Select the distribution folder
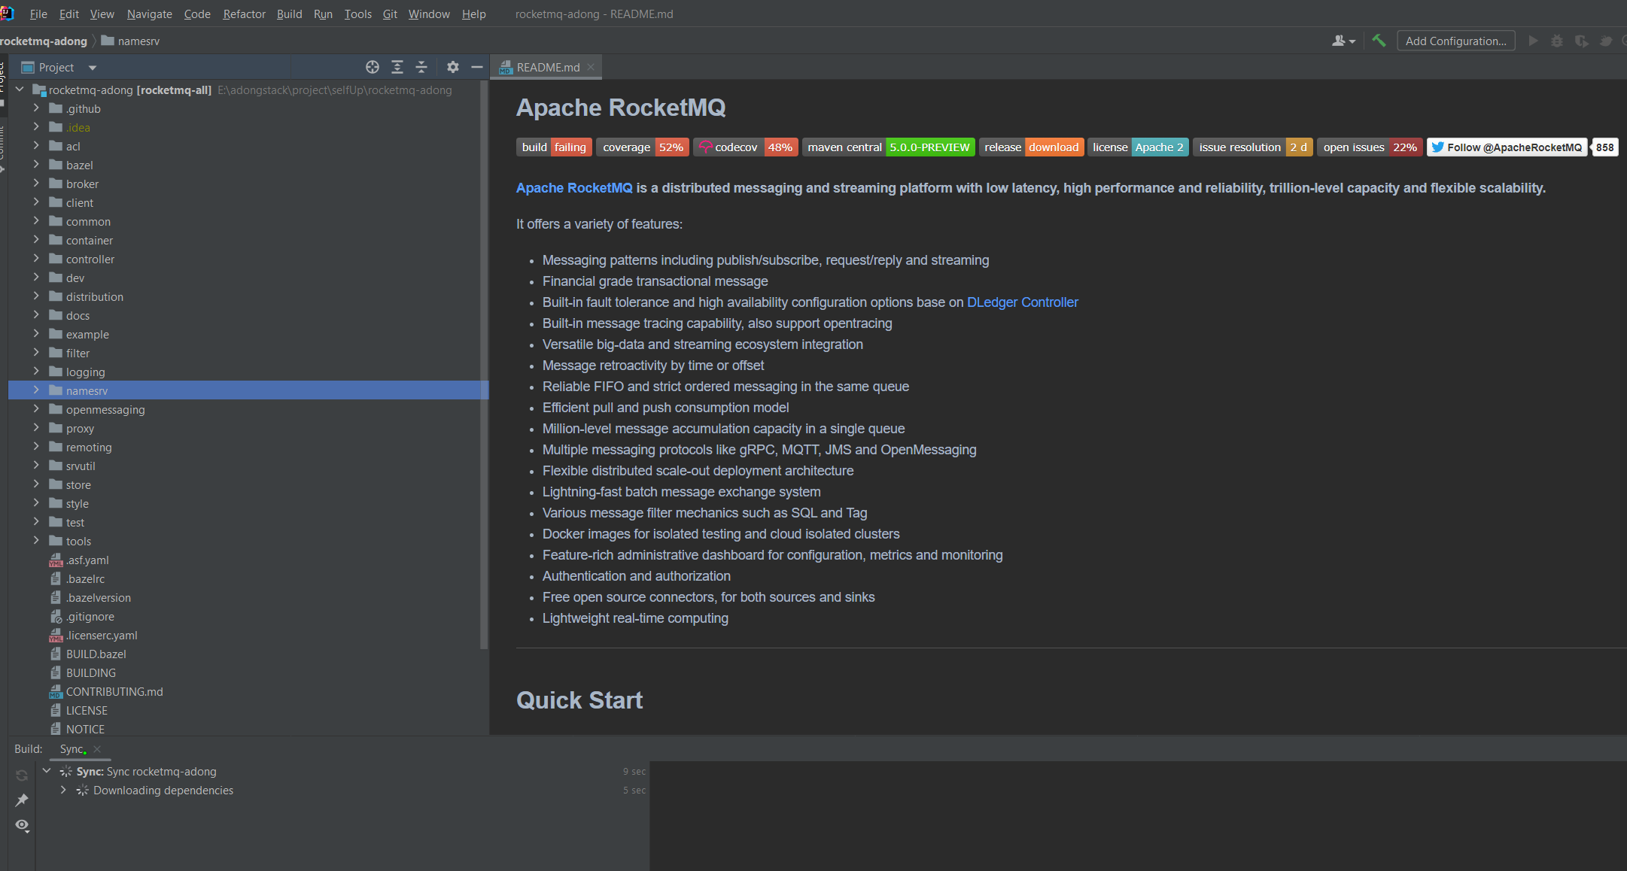The height and width of the screenshot is (871, 1627). [94, 297]
